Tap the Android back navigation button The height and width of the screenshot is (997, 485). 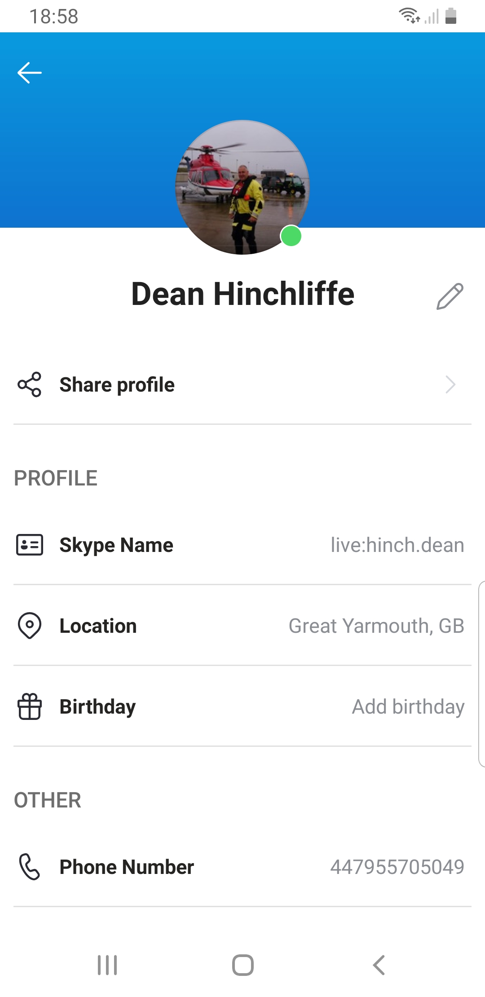(x=379, y=965)
